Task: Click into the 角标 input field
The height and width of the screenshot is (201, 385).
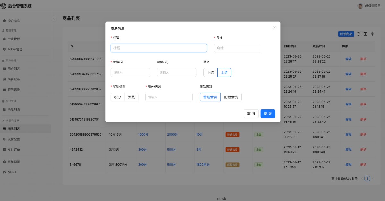Action: coord(237,48)
